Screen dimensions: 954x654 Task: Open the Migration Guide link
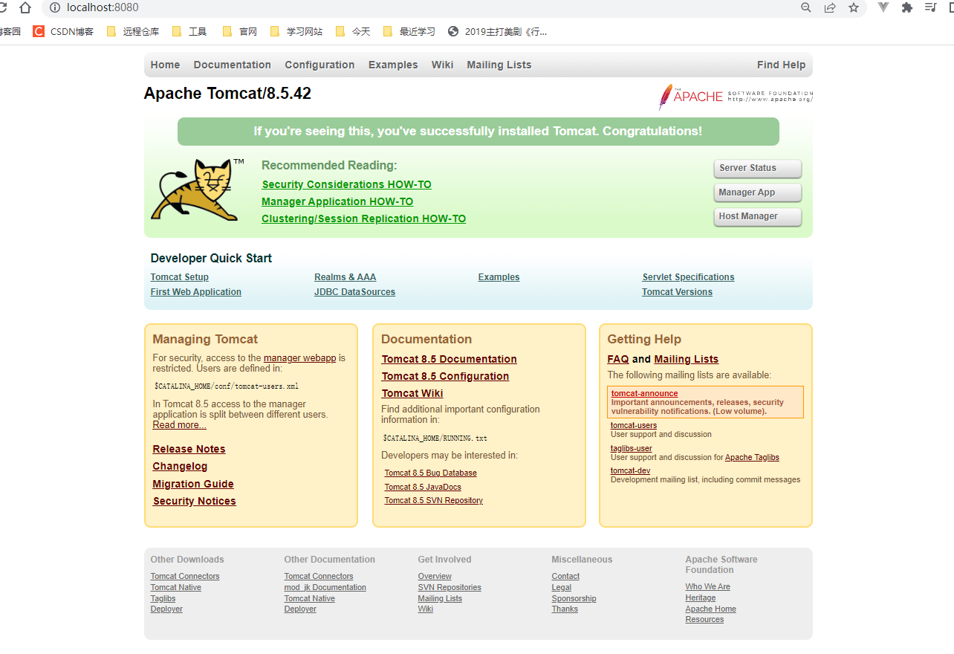pyautogui.click(x=193, y=484)
